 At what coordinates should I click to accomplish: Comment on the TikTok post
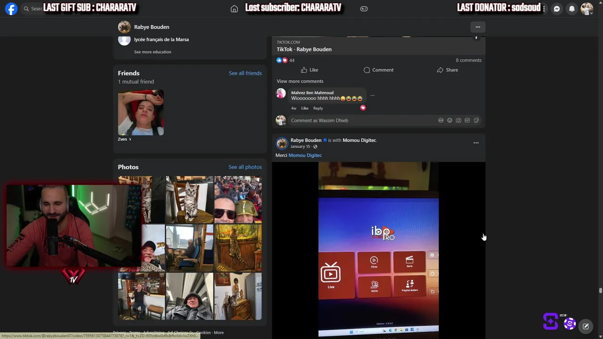pyautogui.click(x=378, y=70)
